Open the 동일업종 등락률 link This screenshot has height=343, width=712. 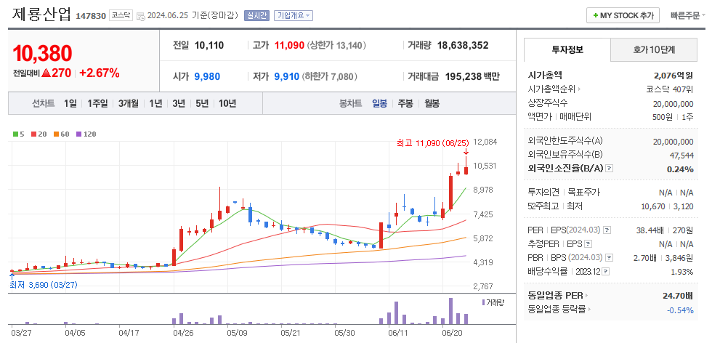point(560,310)
